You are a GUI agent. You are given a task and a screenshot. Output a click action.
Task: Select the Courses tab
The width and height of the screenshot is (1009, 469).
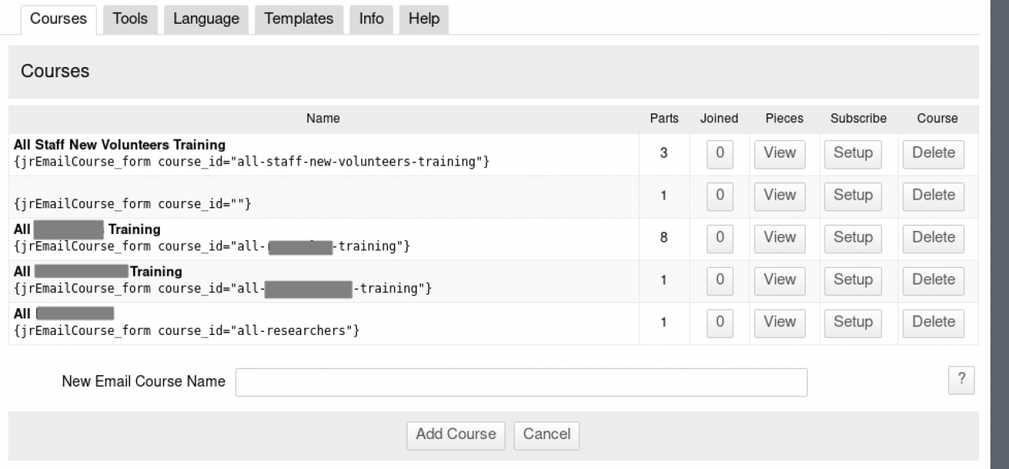tap(58, 19)
